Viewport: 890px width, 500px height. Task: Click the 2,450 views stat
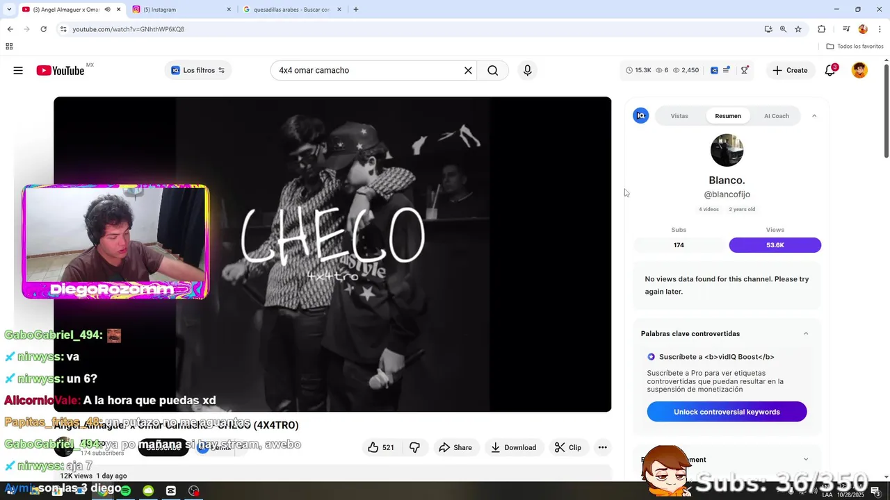[686, 70]
